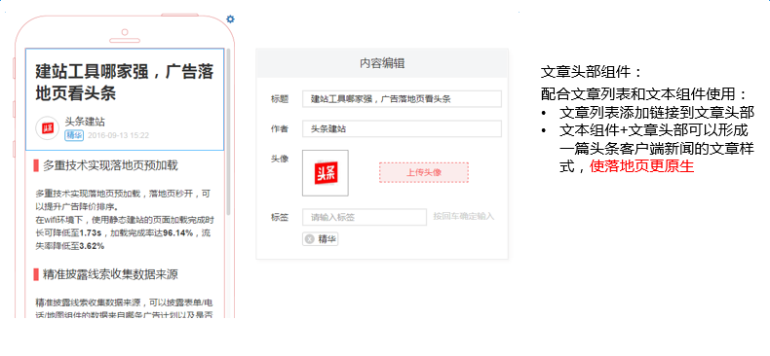Viewport: 770px width, 356px height.
Task: Focus the 标题 title input field
Action: (402, 98)
